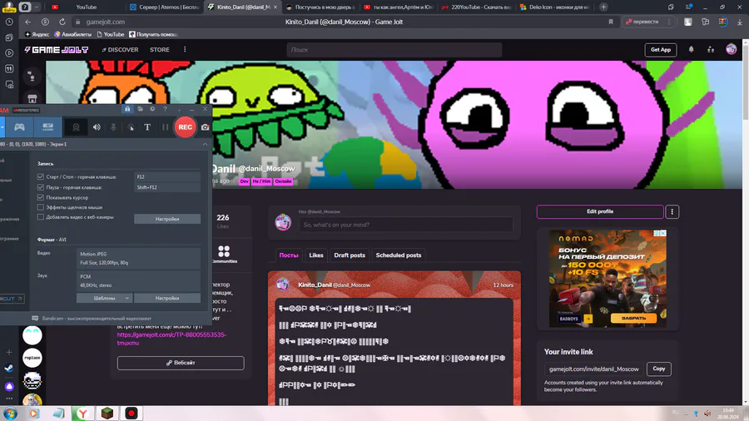Click the 'what's on your mind' post field
The width and height of the screenshot is (749, 421).
pyautogui.click(x=405, y=225)
